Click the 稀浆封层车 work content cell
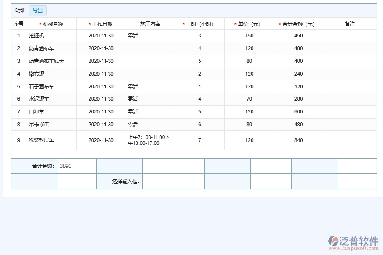The height and width of the screenshot is (255, 383). click(150, 140)
